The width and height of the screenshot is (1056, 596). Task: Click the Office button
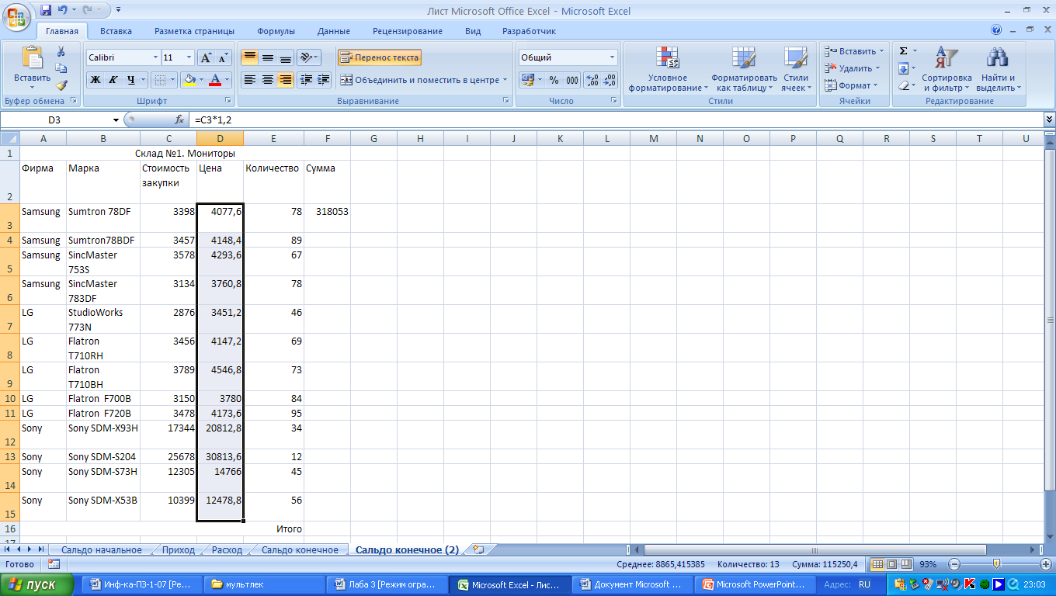click(x=16, y=16)
